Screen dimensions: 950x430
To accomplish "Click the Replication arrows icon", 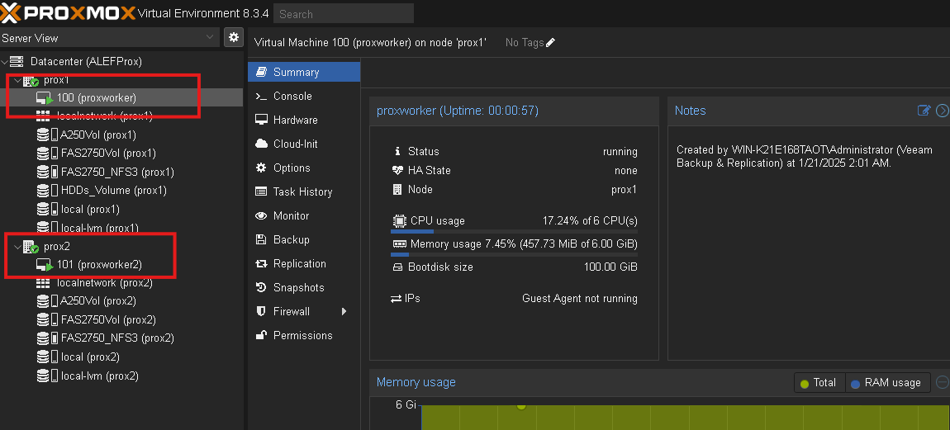I will click(261, 263).
